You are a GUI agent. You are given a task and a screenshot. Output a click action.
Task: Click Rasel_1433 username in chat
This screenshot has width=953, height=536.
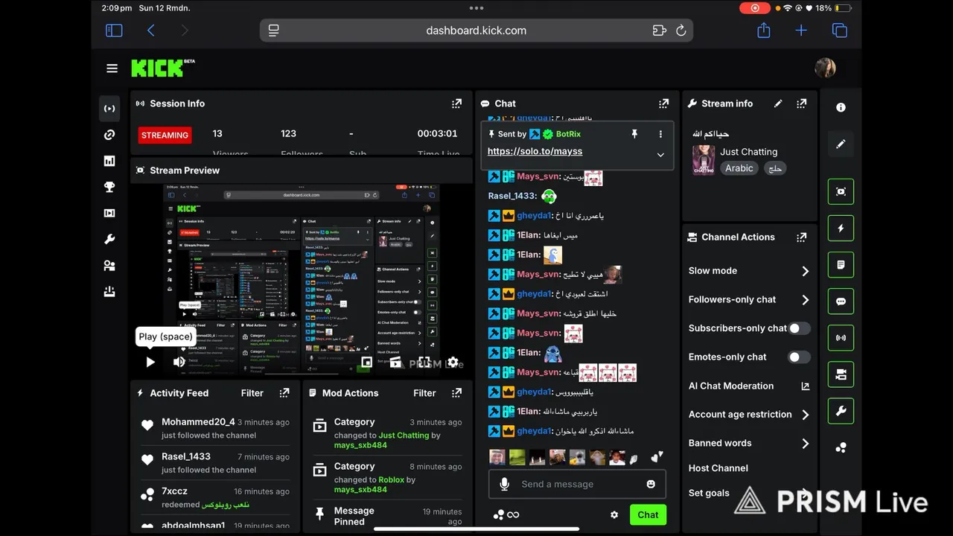click(512, 196)
